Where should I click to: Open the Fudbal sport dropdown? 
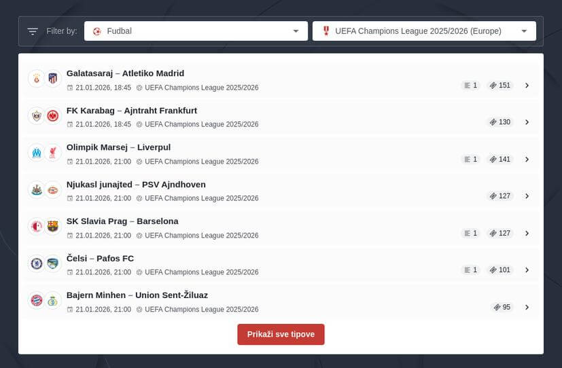[196, 31]
